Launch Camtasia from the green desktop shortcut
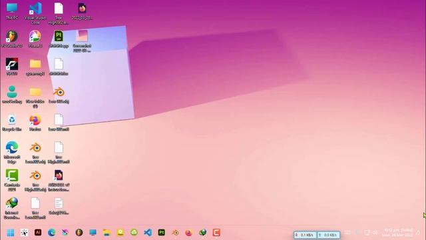 [x=12, y=180]
